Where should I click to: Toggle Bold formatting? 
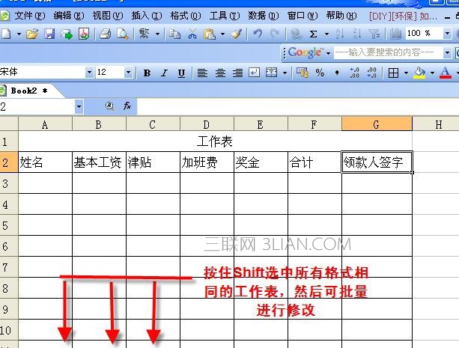click(x=148, y=73)
